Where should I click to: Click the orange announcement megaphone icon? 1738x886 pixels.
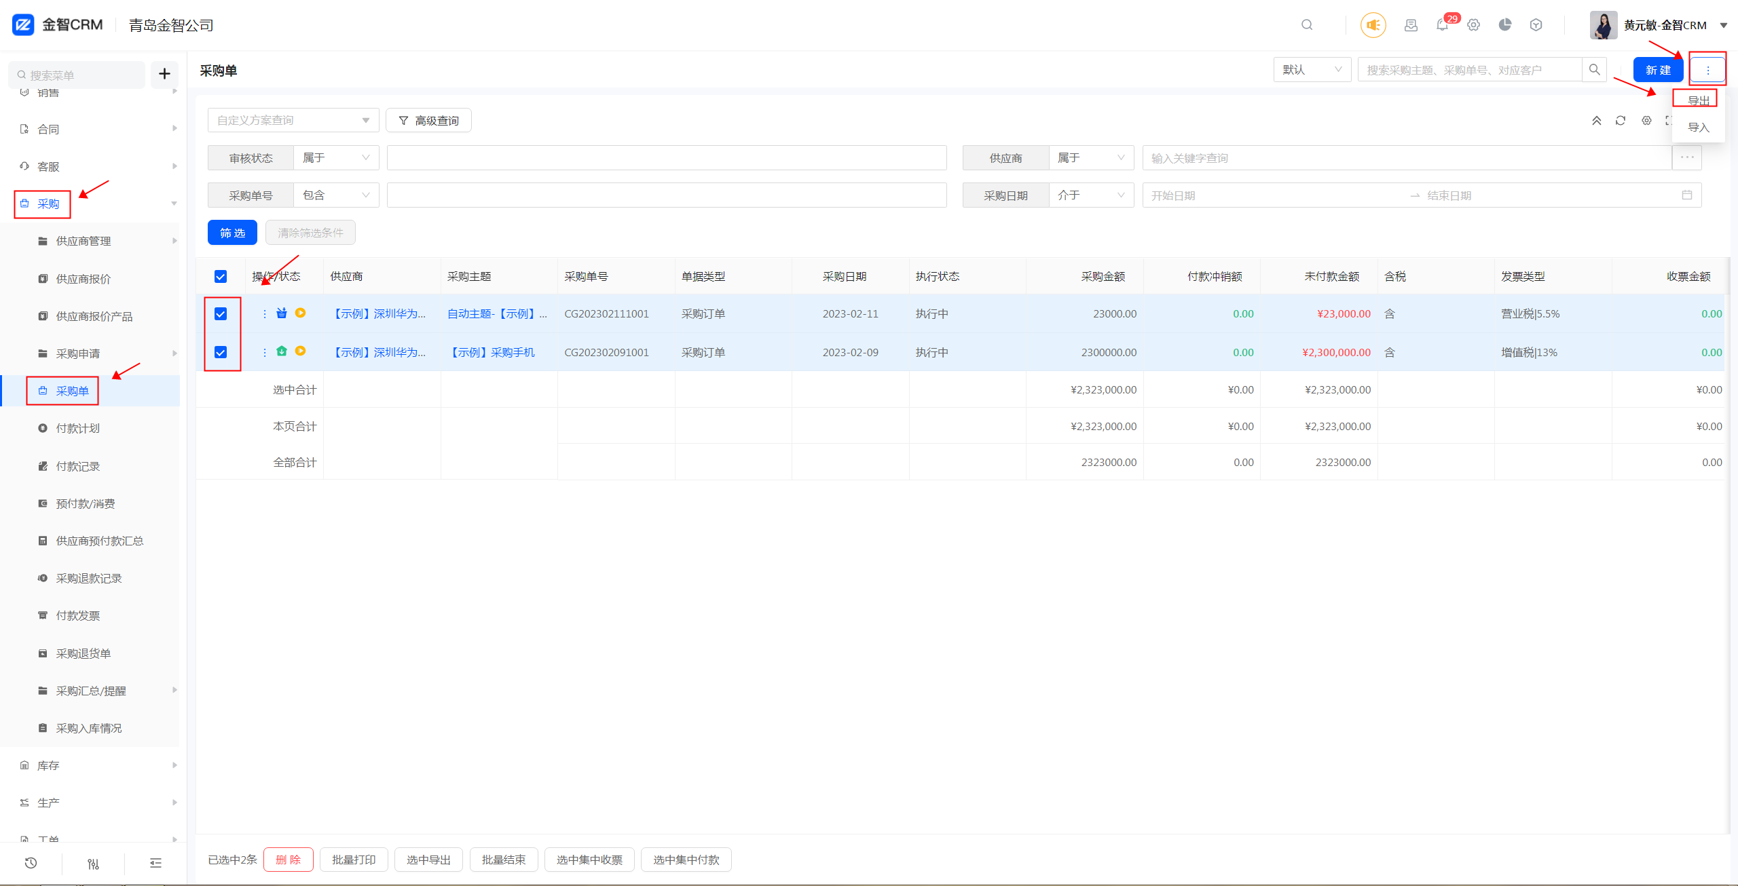coord(1373,25)
